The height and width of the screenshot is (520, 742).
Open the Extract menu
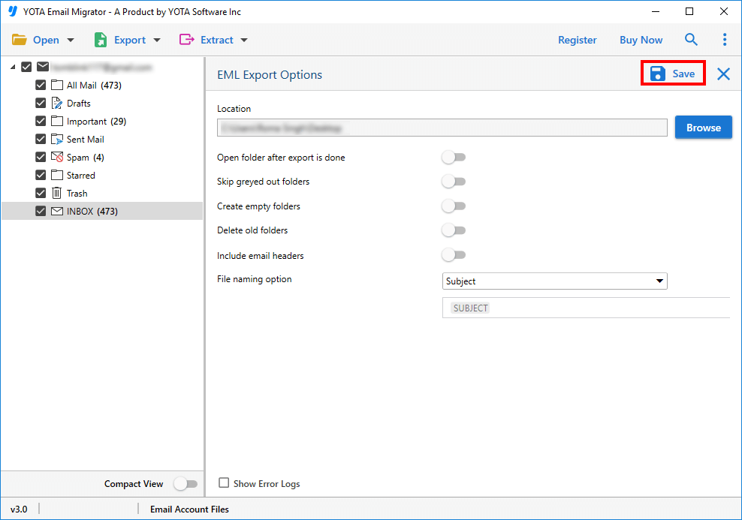click(213, 40)
